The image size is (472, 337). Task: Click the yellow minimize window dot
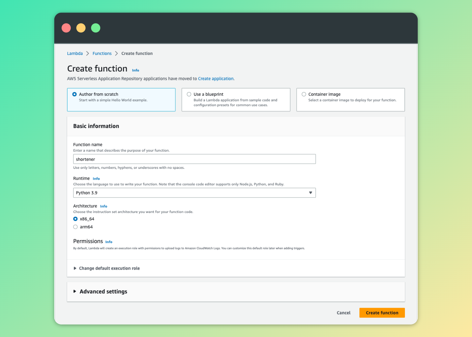pyautogui.click(x=81, y=28)
